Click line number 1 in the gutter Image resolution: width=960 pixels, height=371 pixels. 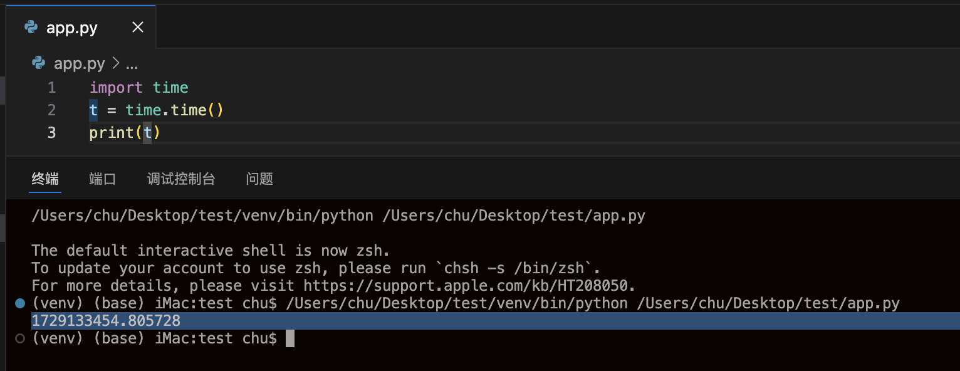coord(51,88)
